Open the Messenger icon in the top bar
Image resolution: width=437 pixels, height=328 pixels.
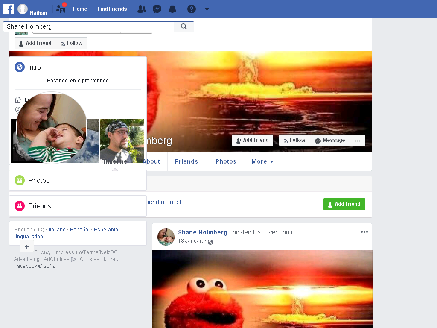pyautogui.click(x=157, y=9)
